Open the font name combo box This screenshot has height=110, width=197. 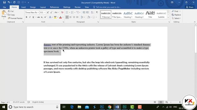pyautogui.click(x=32, y=13)
